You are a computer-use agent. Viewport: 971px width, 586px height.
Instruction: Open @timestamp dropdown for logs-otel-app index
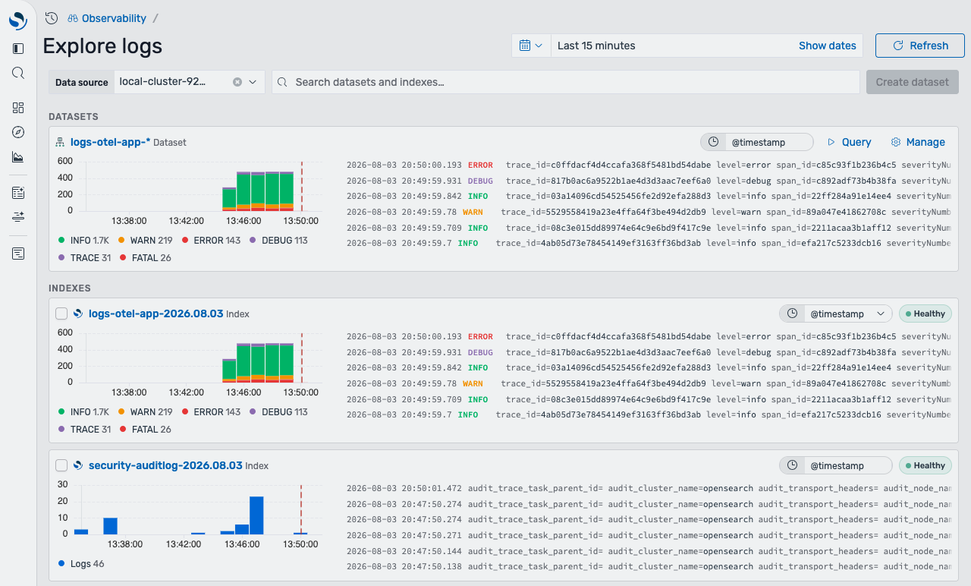point(835,313)
